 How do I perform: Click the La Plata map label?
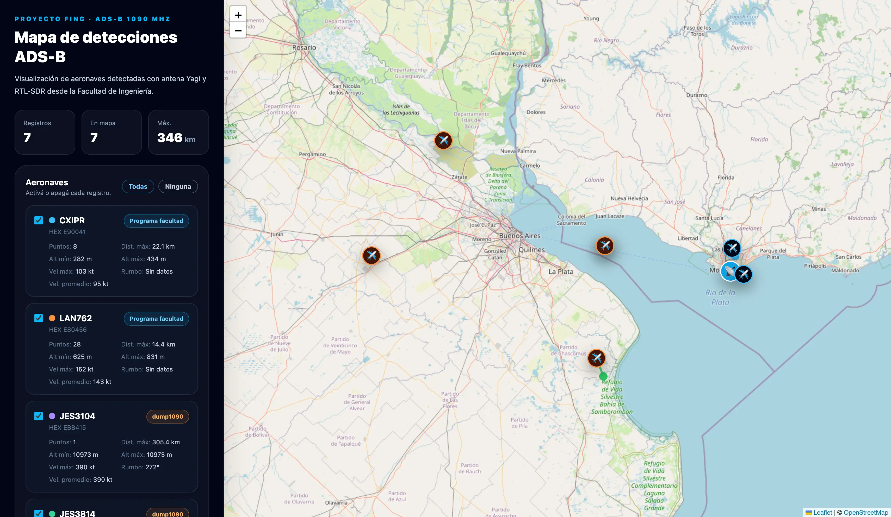point(561,272)
